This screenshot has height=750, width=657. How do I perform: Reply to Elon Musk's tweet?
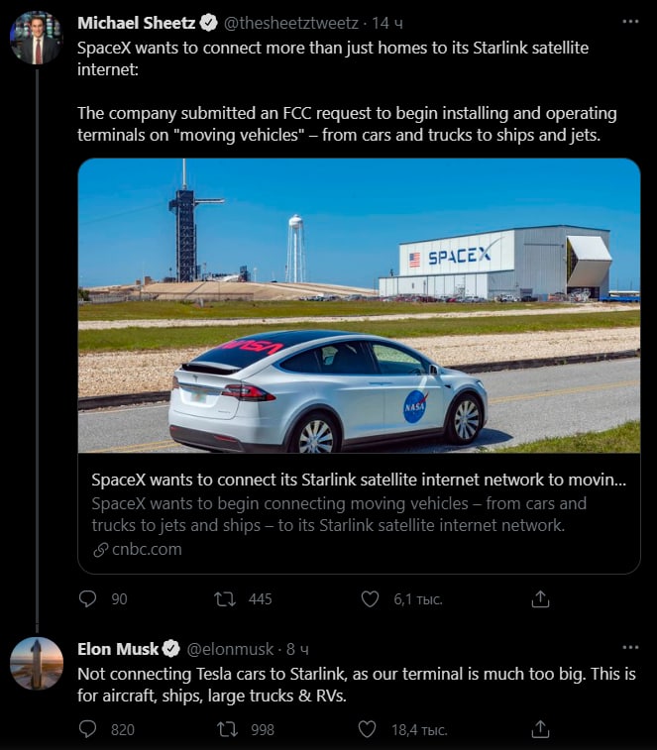(88, 729)
